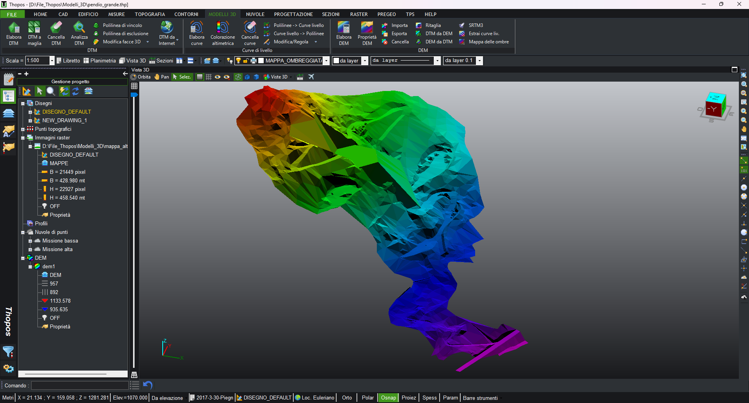Click the refresh arrows icon in project panel
The image size is (749, 403).
click(x=76, y=91)
